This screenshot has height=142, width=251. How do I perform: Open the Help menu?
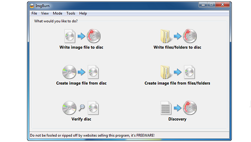click(x=83, y=13)
